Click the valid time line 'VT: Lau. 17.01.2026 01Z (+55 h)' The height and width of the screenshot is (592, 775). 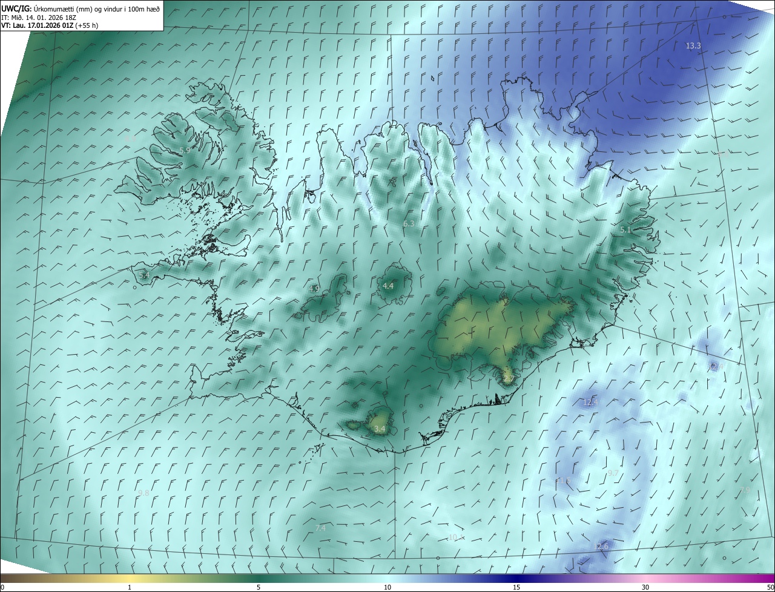point(50,25)
